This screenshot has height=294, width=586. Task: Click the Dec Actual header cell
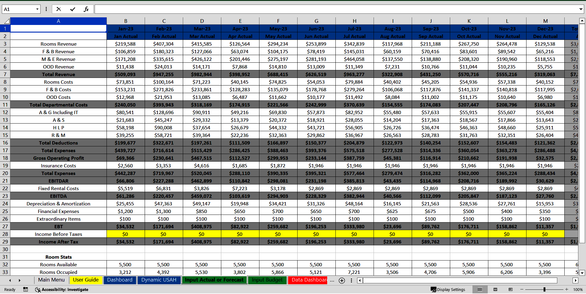click(x=545, y=36)
